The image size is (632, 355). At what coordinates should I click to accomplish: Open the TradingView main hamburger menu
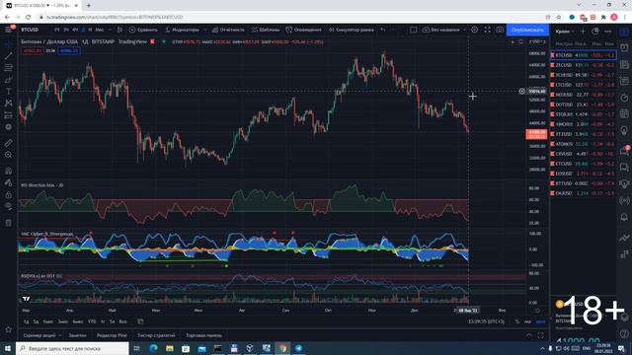coord(8,30)
